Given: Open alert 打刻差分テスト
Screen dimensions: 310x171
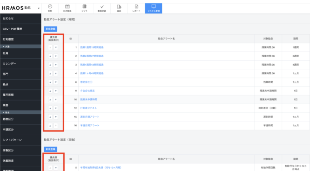Looking at the screenshot, I should coord(88,108).
